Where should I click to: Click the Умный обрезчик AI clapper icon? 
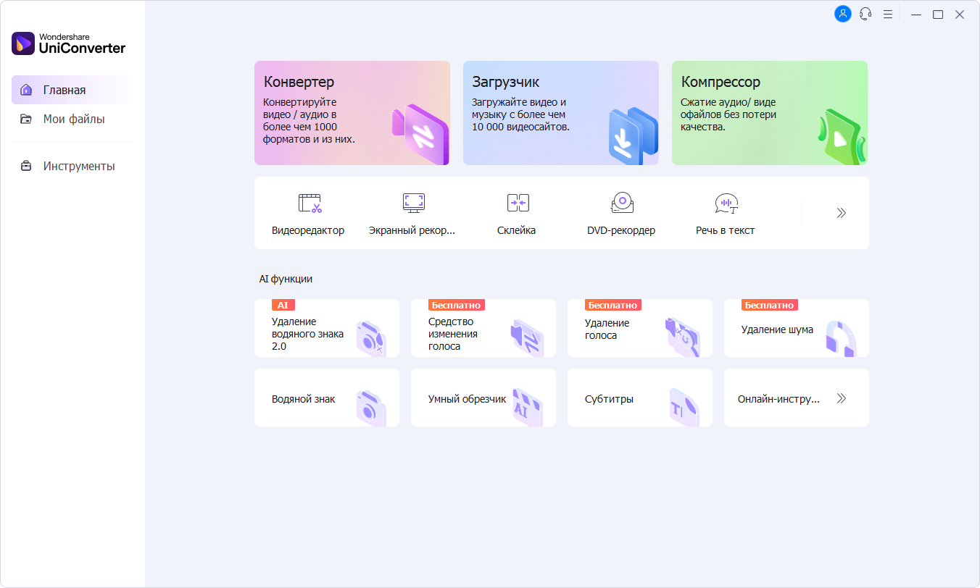click(528, 407)
